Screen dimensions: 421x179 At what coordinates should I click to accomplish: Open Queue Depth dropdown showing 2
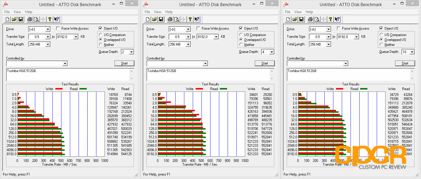[131, 52]
